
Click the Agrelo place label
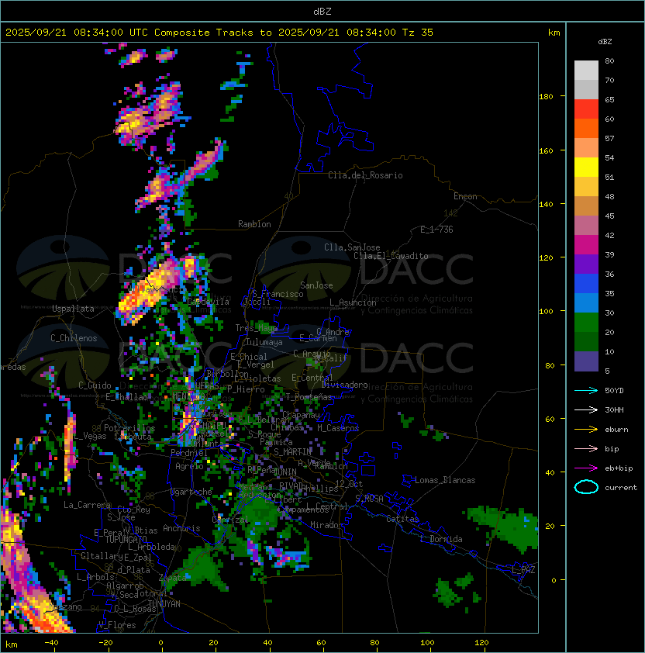(x=189, y=466)
